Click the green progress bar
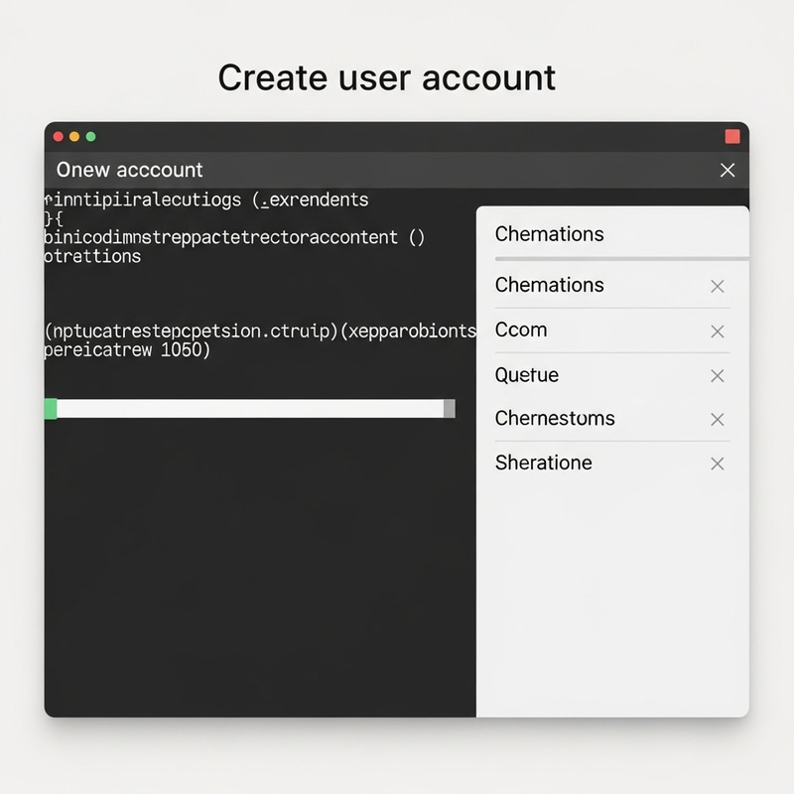This screenshot has width=794, height=794. 248,406
